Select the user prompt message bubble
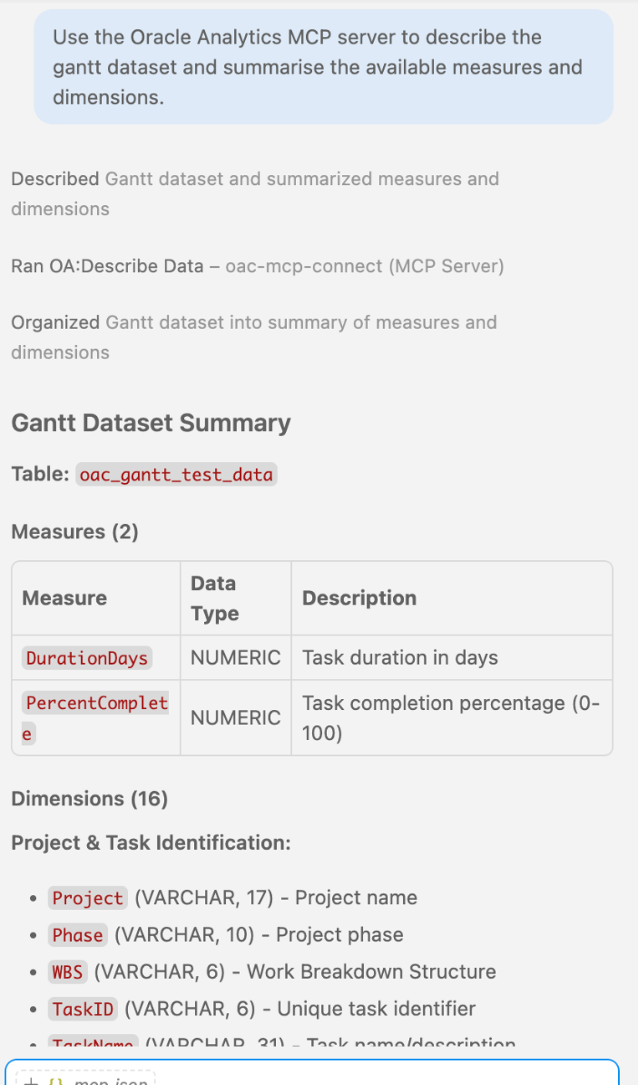 tap(324, 67)
